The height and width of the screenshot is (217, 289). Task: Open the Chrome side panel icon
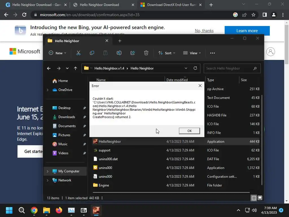(x=265, y=15)
